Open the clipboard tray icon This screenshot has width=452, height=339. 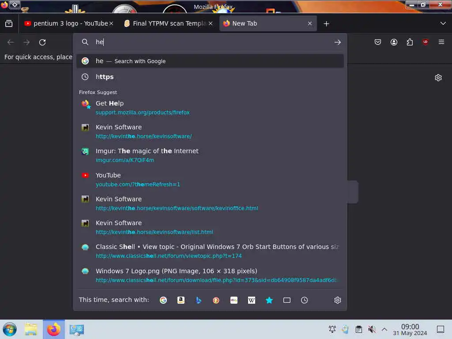tap(358, 329)
